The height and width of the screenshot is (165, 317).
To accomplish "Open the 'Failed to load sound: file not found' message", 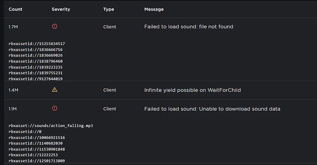I will (189, 27).
